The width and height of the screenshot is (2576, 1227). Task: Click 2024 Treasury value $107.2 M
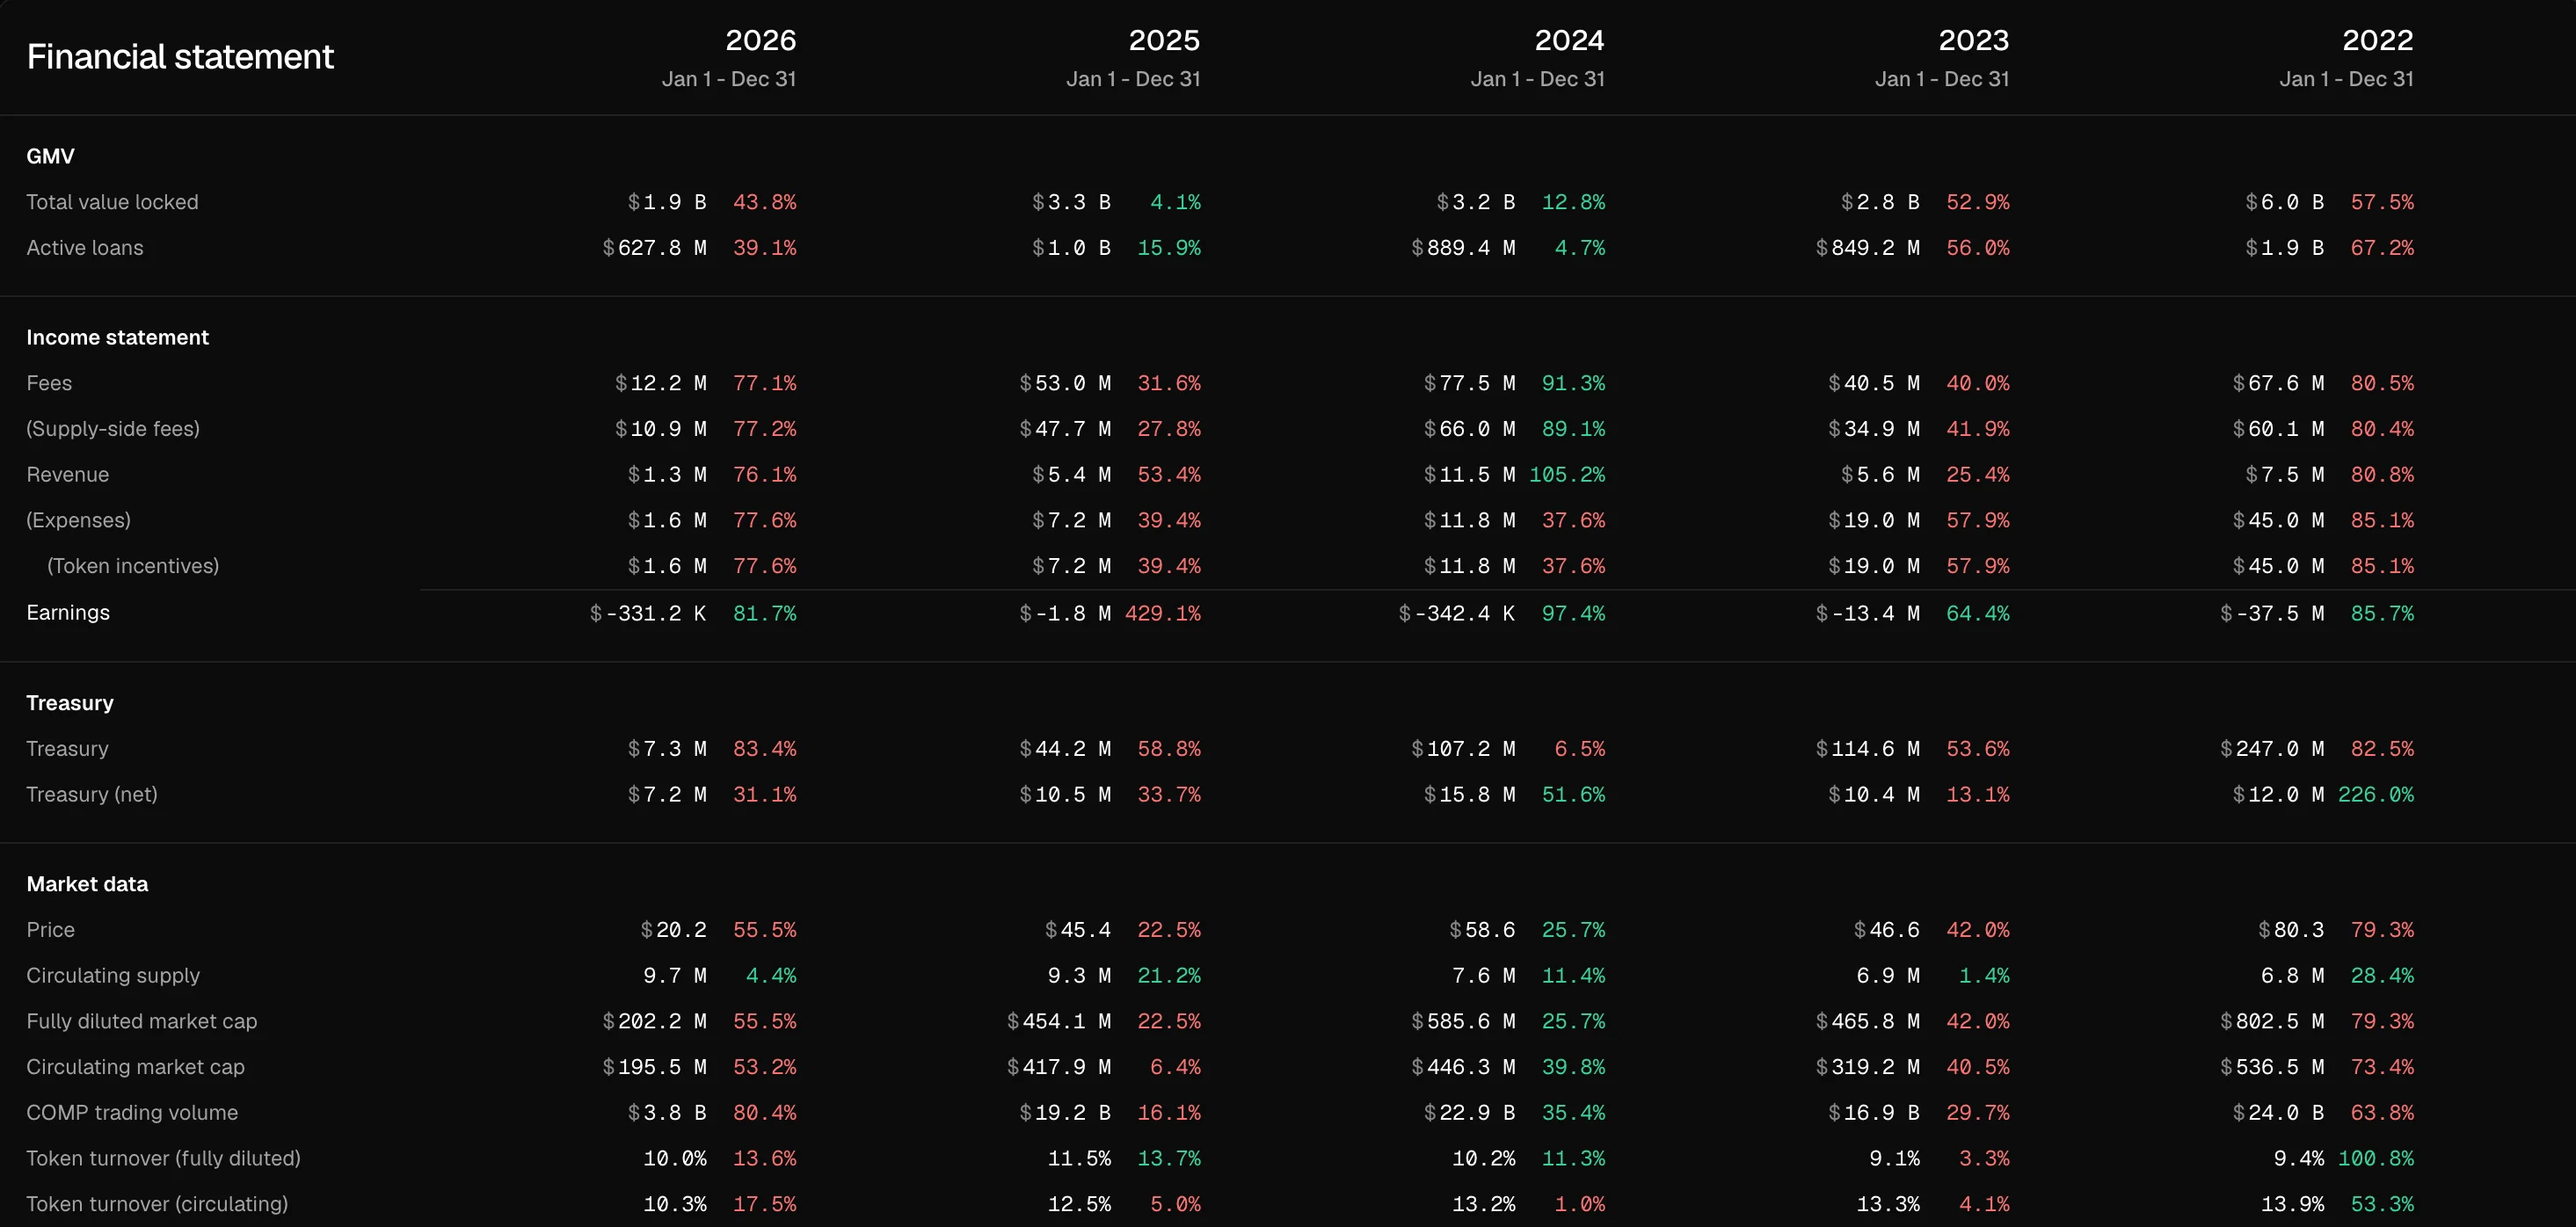pos(1463,749)
